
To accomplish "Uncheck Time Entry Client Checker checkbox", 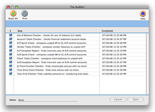I will pos(11,70).
